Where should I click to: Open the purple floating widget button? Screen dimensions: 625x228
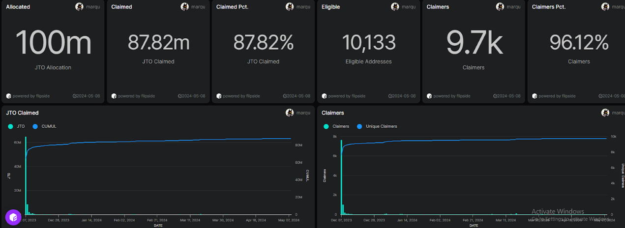click(x=13, y=217)
